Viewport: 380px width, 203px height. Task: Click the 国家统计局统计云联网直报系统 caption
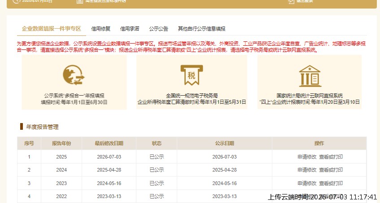point(310,96)
